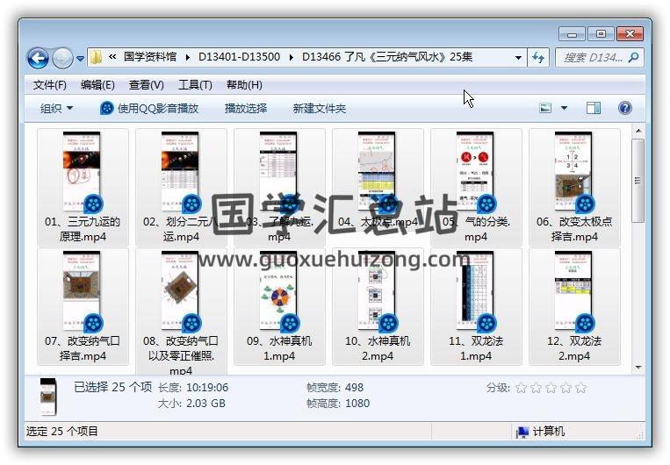
Task: Click the 国学资料馆 breadcrumb in address bar
Action: 153,57
